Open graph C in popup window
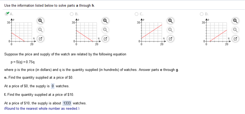The width and height of the screenshot is (245, 114). coord(170,39)
